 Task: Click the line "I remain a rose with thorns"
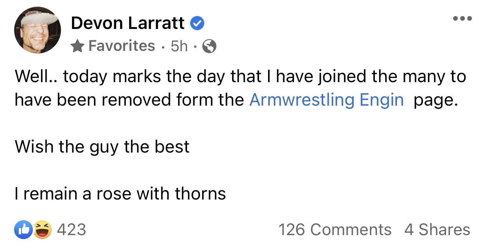click(120, 194)
